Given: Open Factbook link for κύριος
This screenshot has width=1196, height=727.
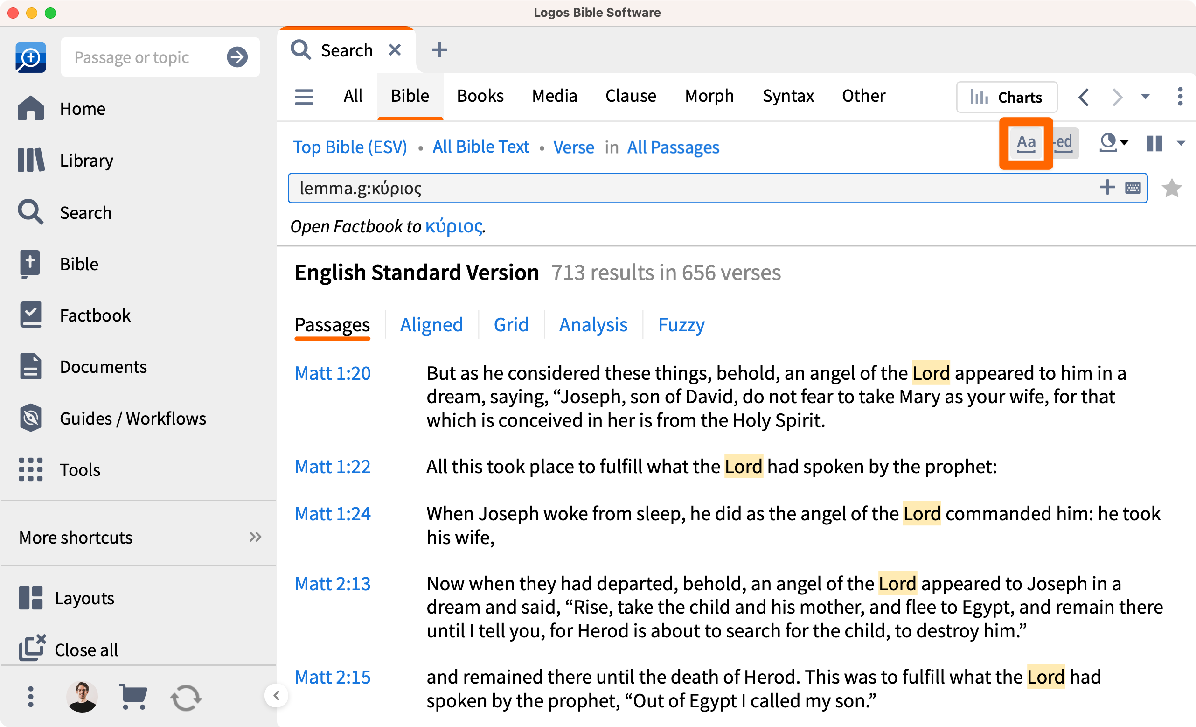Looking at the screenshot, I should tap(454, 226).
